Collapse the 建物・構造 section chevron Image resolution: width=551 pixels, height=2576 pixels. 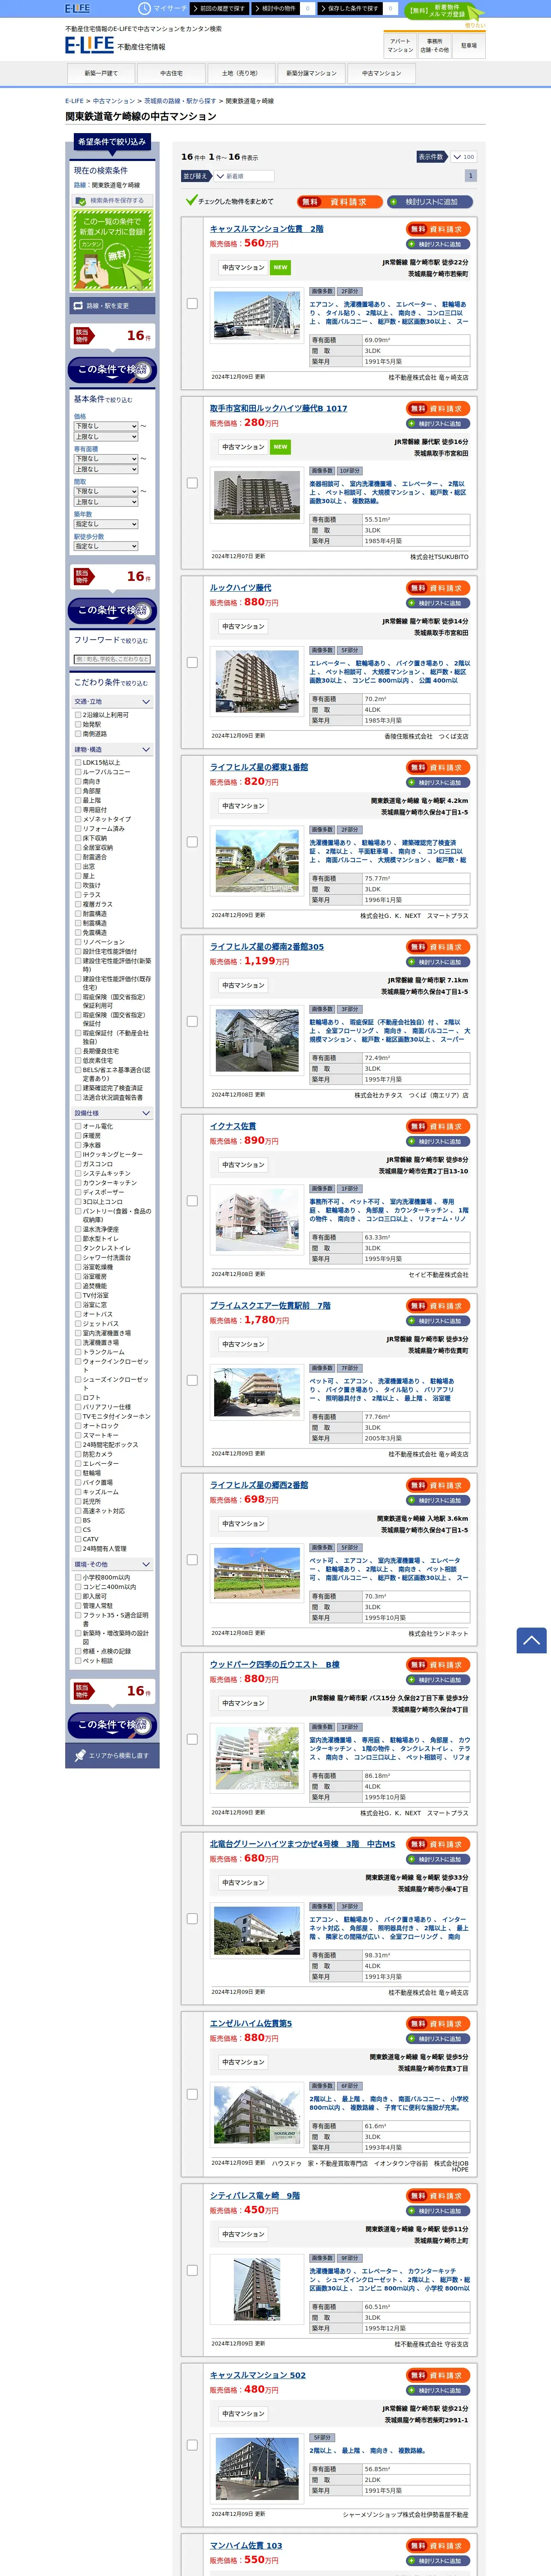pos(146,750)
